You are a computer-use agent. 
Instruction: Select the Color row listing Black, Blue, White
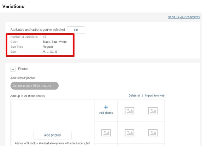(54, 42)
